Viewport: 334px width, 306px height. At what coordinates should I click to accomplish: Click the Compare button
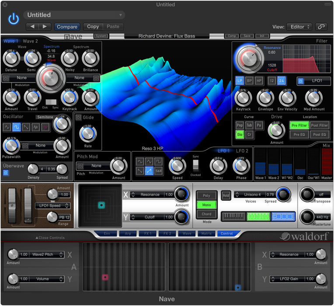coord(67,27)
